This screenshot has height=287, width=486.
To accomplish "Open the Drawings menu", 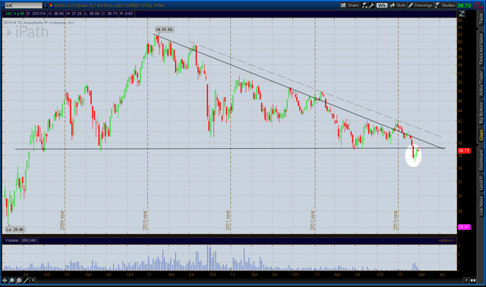I will click(x=420, y=5).
